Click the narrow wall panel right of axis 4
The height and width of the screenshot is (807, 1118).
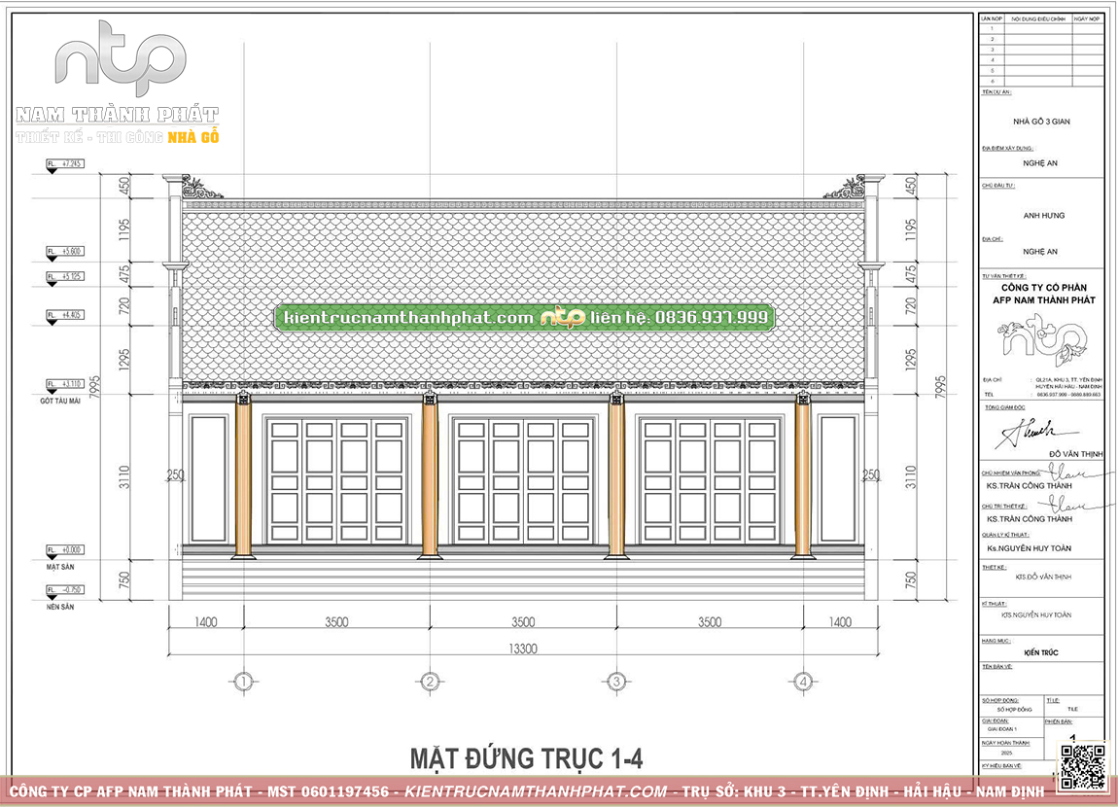pyautogui.click(x=838, y=479)
